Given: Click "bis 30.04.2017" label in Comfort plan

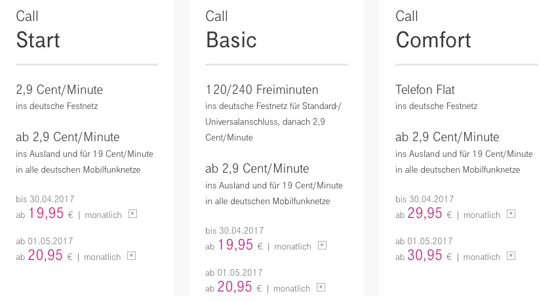Looking at the screenshot, I should [425, 199].
